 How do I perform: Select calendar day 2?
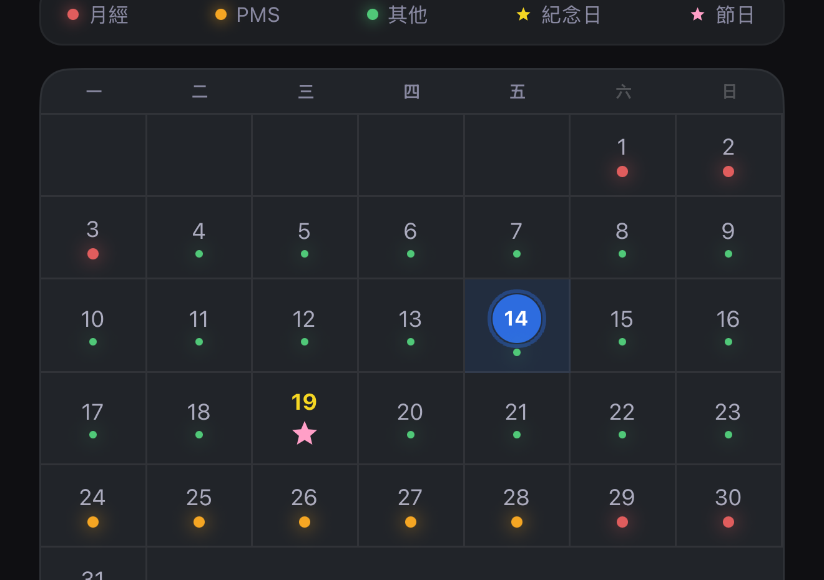click(x=728, y=155)
